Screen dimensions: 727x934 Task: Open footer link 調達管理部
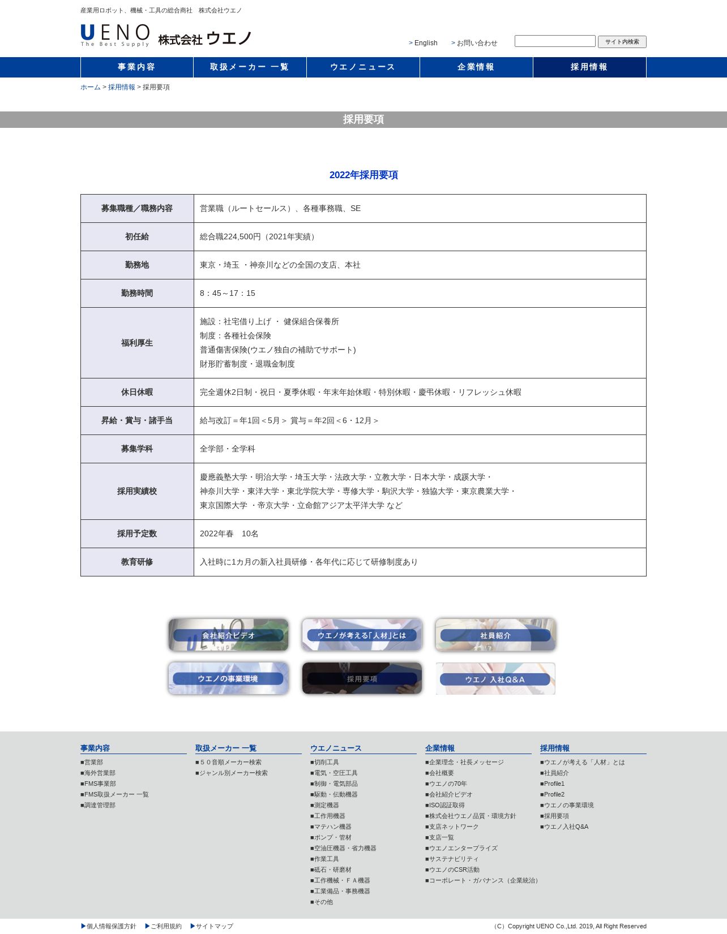click(98, 806)
